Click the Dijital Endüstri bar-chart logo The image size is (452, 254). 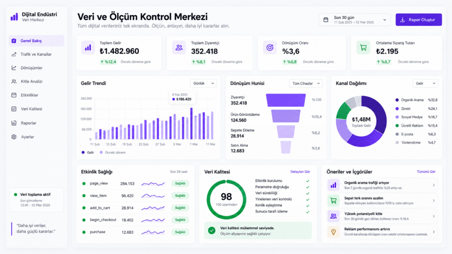(x=14, y=17)
